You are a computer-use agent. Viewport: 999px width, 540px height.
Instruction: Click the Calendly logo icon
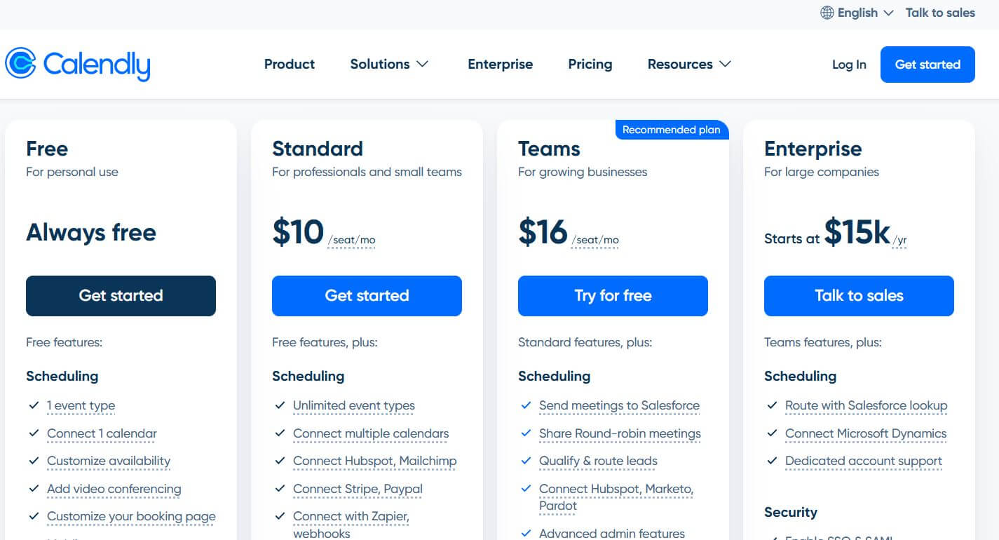pos(20,64)
